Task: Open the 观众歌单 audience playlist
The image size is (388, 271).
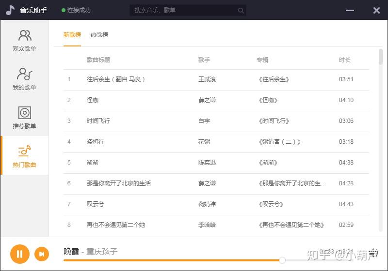Action: [24, 40]
